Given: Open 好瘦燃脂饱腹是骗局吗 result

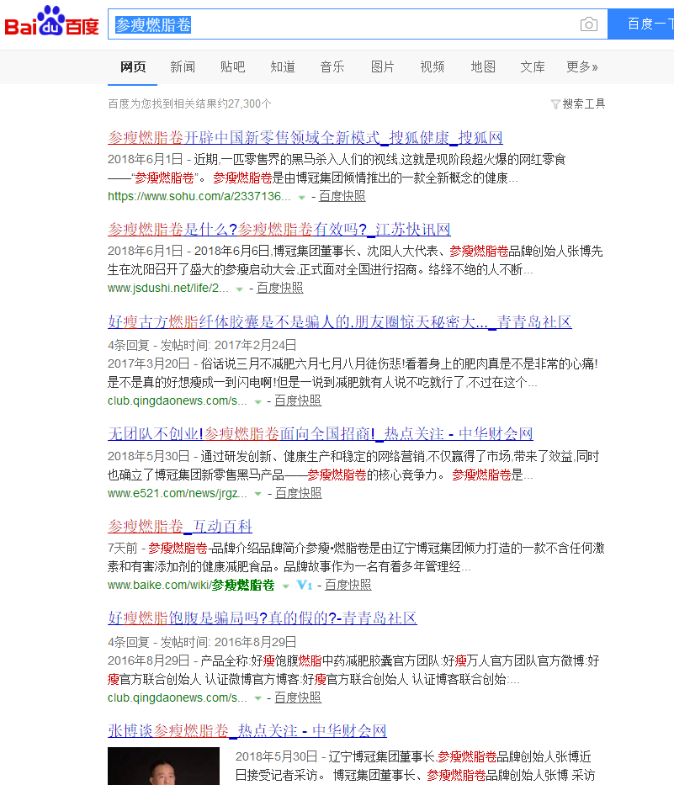Looking at the screenshot, I should pyautogui.click(x=263, y=618).
